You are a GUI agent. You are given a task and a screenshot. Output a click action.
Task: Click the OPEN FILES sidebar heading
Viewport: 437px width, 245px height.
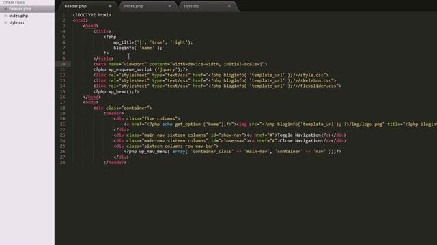click(x=14, y=3)
